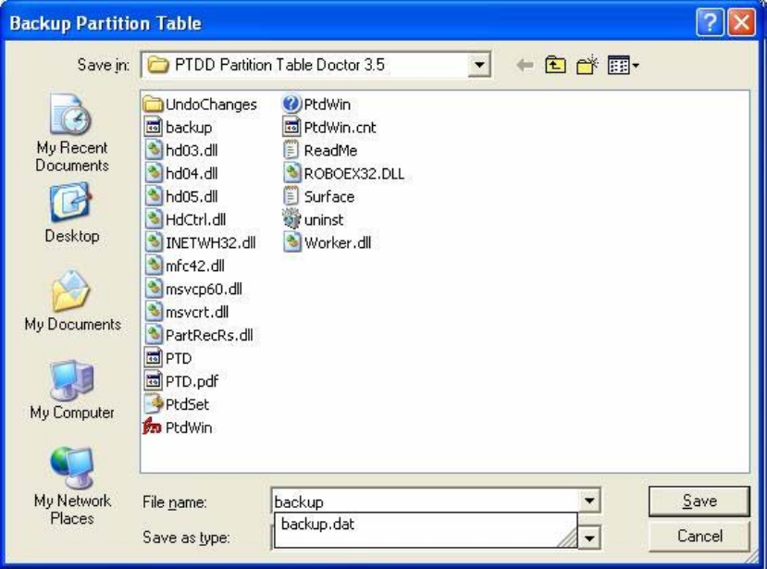Viewport: 767px width, 569px height.
Task: Open the View menu icon
Action: pos(624,65)
